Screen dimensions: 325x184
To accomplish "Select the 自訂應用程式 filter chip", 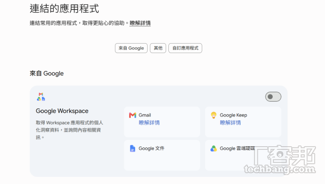I will pos(186,48).
